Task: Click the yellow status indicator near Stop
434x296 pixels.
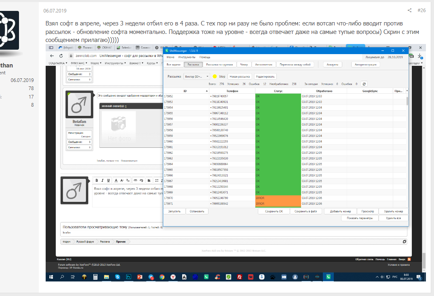Action: click(x=215, y=76)
